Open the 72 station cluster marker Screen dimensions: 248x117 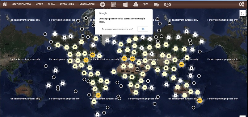(125, 76)
